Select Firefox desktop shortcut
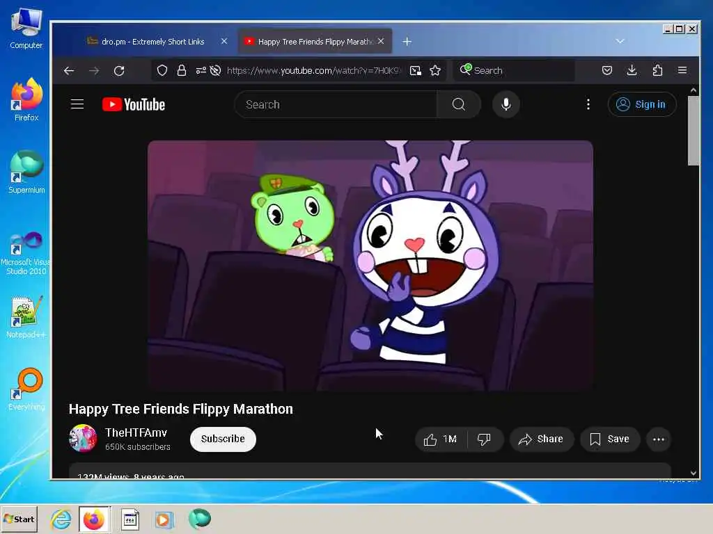Viewport: 713px width, 534px height. pyautogui.click(x=26, y=99)
